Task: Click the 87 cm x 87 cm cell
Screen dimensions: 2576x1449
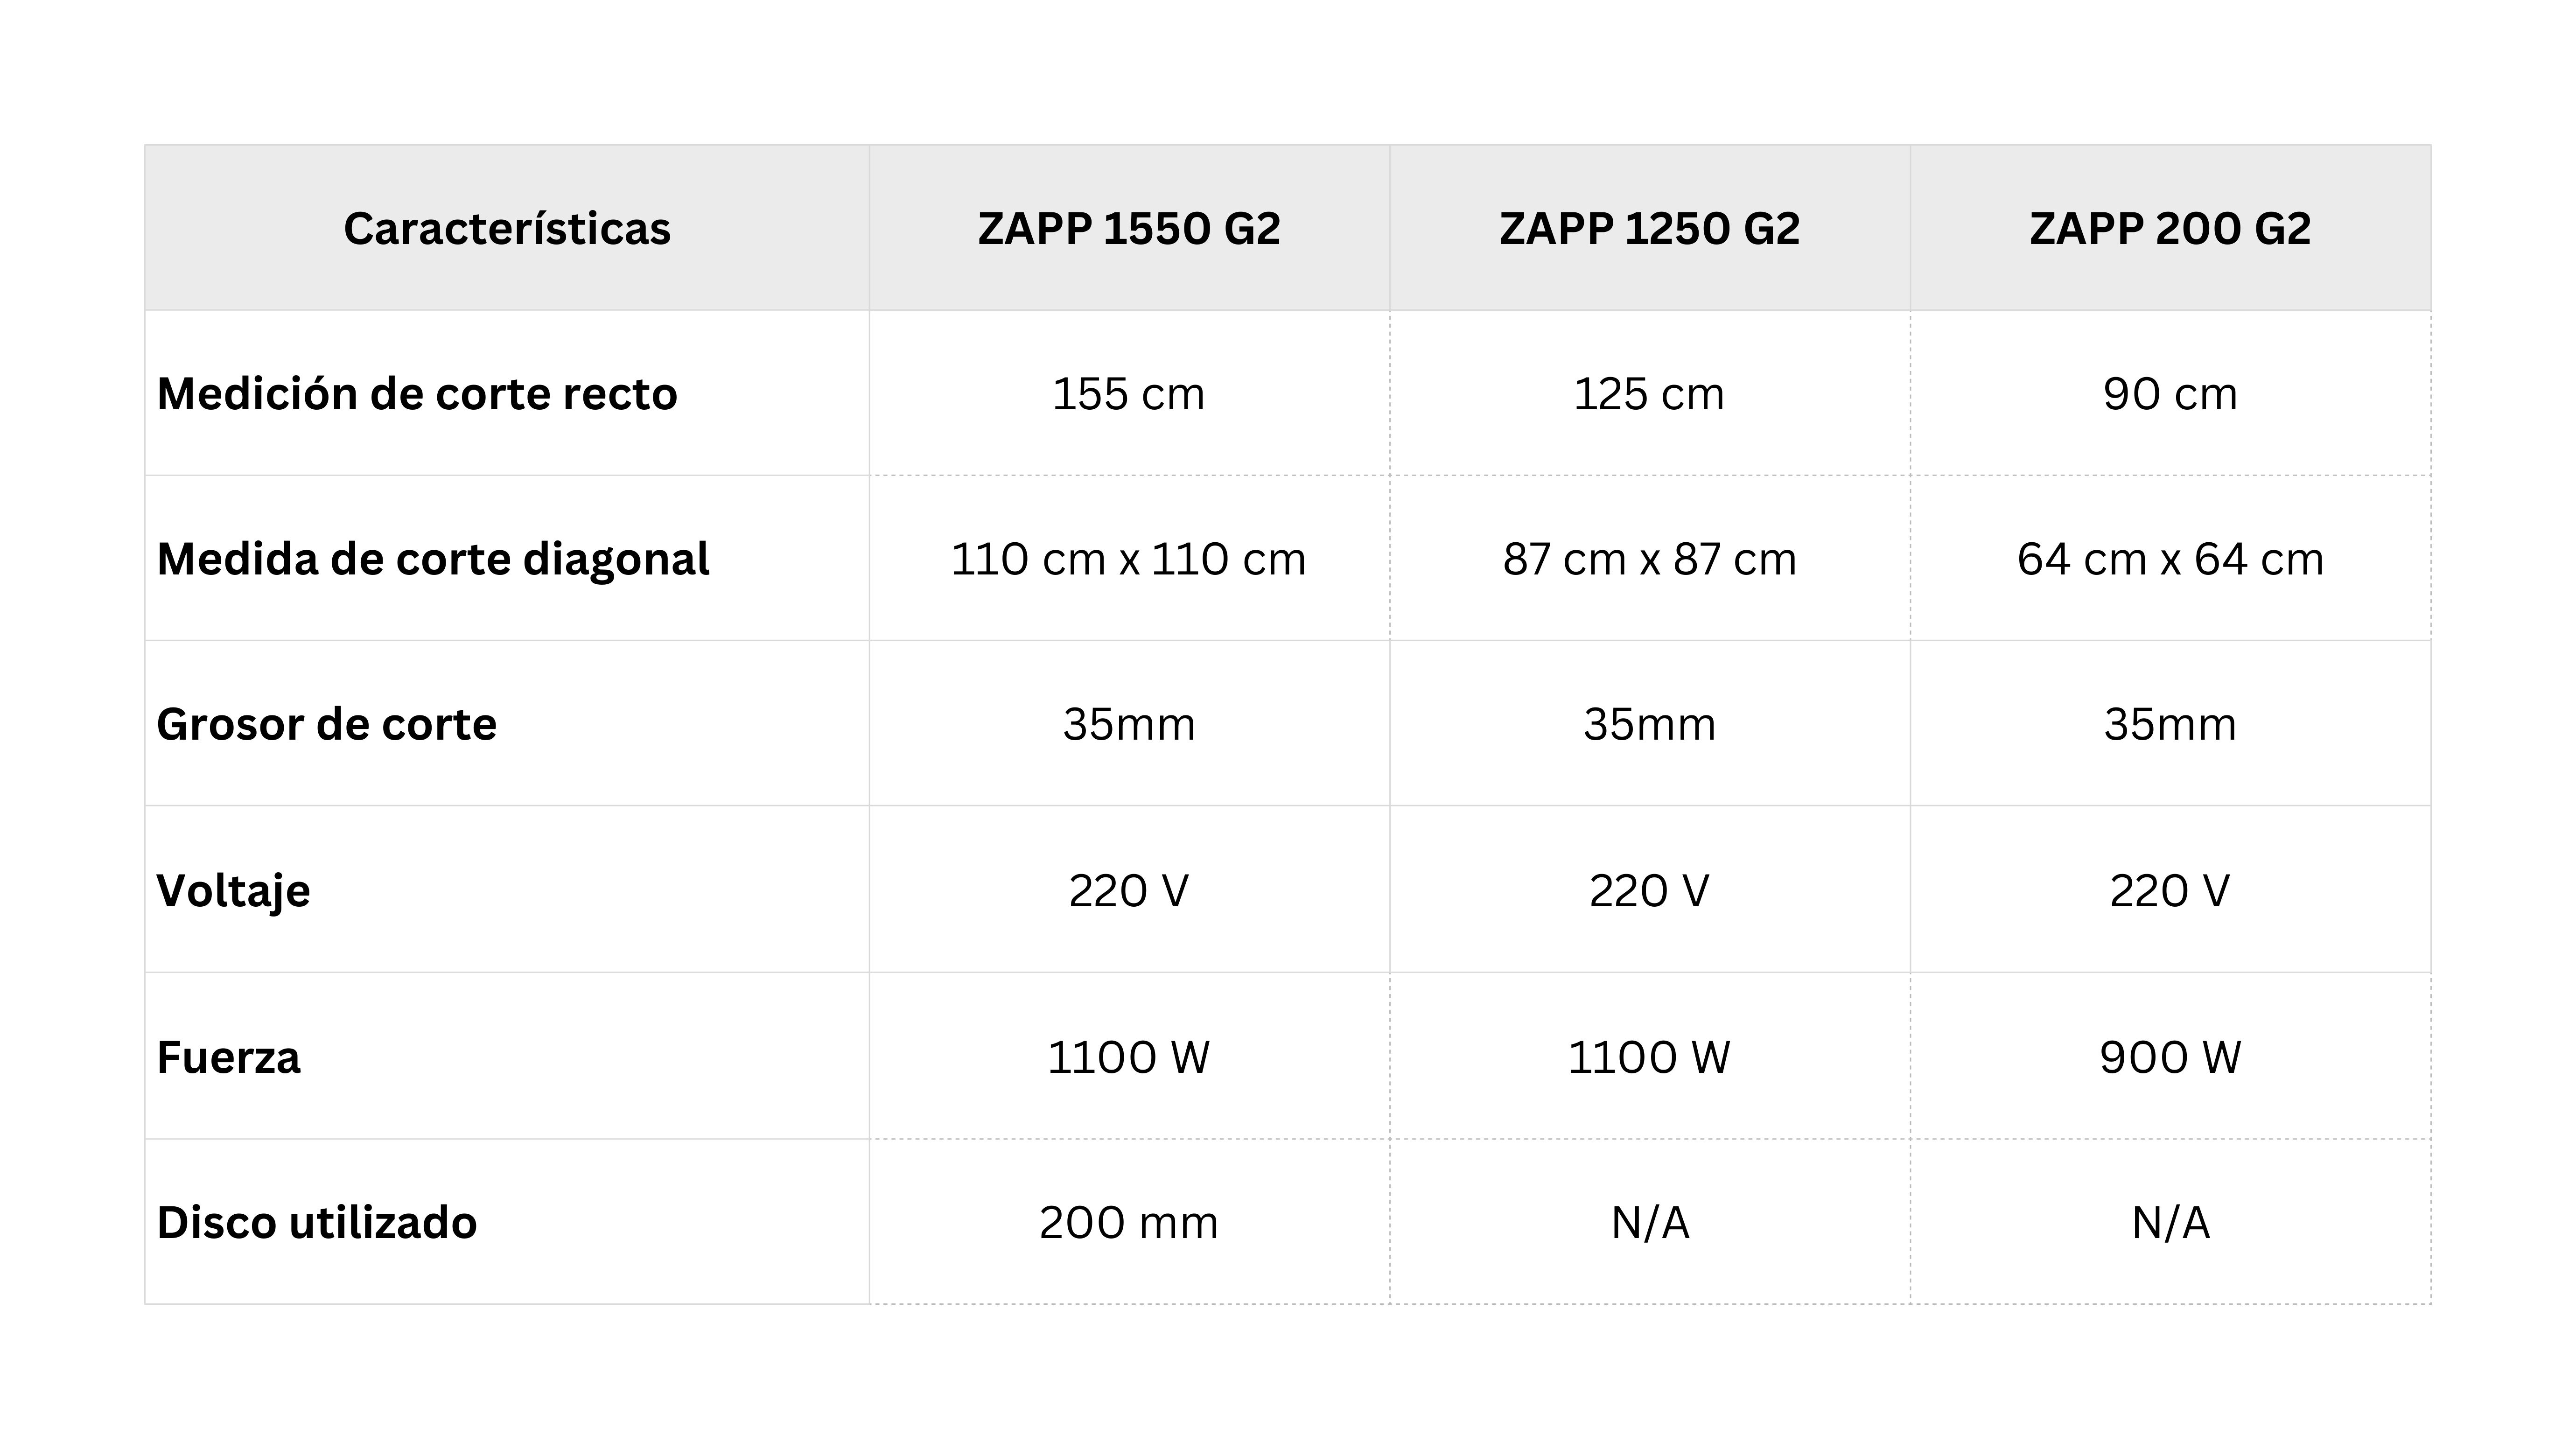Action: pyautogui.click(x=1649, y=558)
